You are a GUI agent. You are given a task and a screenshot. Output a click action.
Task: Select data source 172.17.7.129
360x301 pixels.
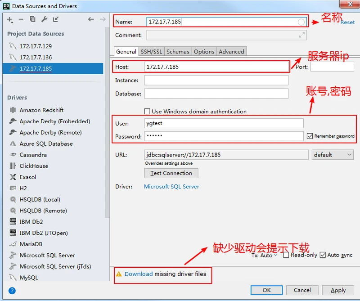[53, 46]
